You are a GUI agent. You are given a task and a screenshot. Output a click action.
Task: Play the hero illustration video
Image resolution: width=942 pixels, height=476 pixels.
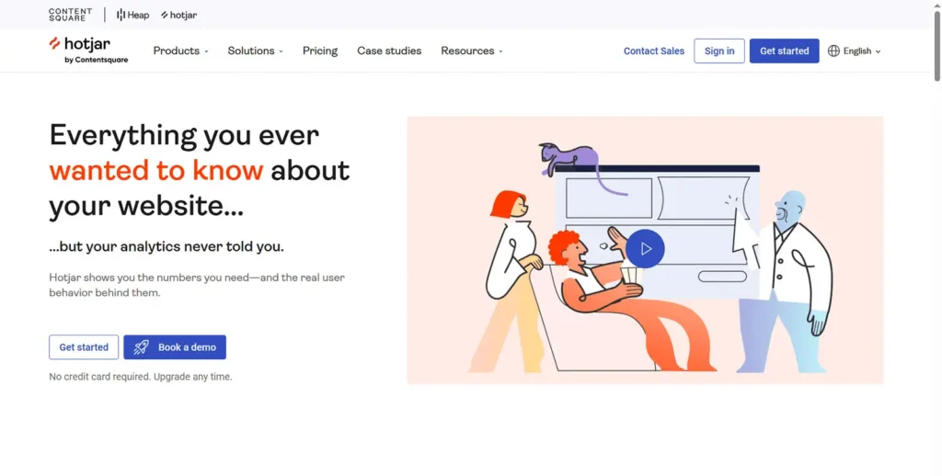(645, 248)
